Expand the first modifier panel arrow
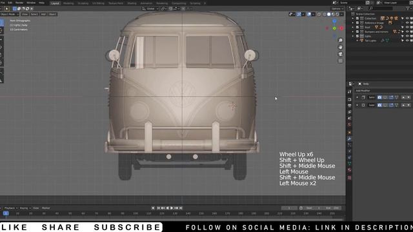 point(357,97)
